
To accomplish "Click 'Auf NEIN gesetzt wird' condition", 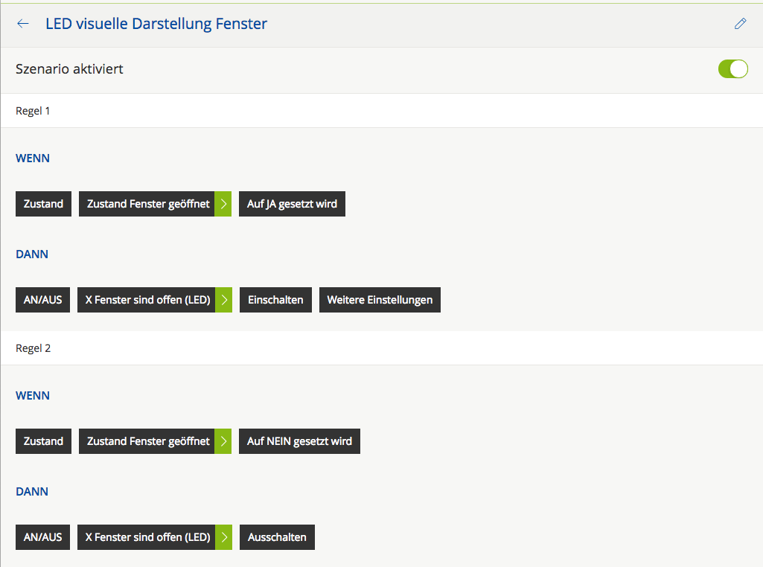I will coord(299,441).
